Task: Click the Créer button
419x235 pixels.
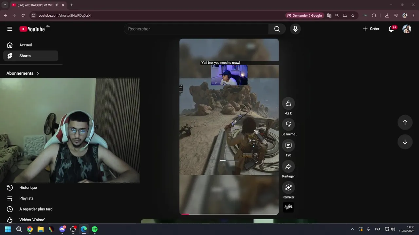Action: [x=371, y=29]
